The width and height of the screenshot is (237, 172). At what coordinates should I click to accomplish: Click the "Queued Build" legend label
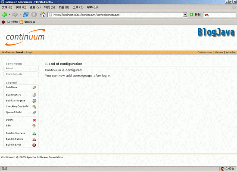(14, 112)
